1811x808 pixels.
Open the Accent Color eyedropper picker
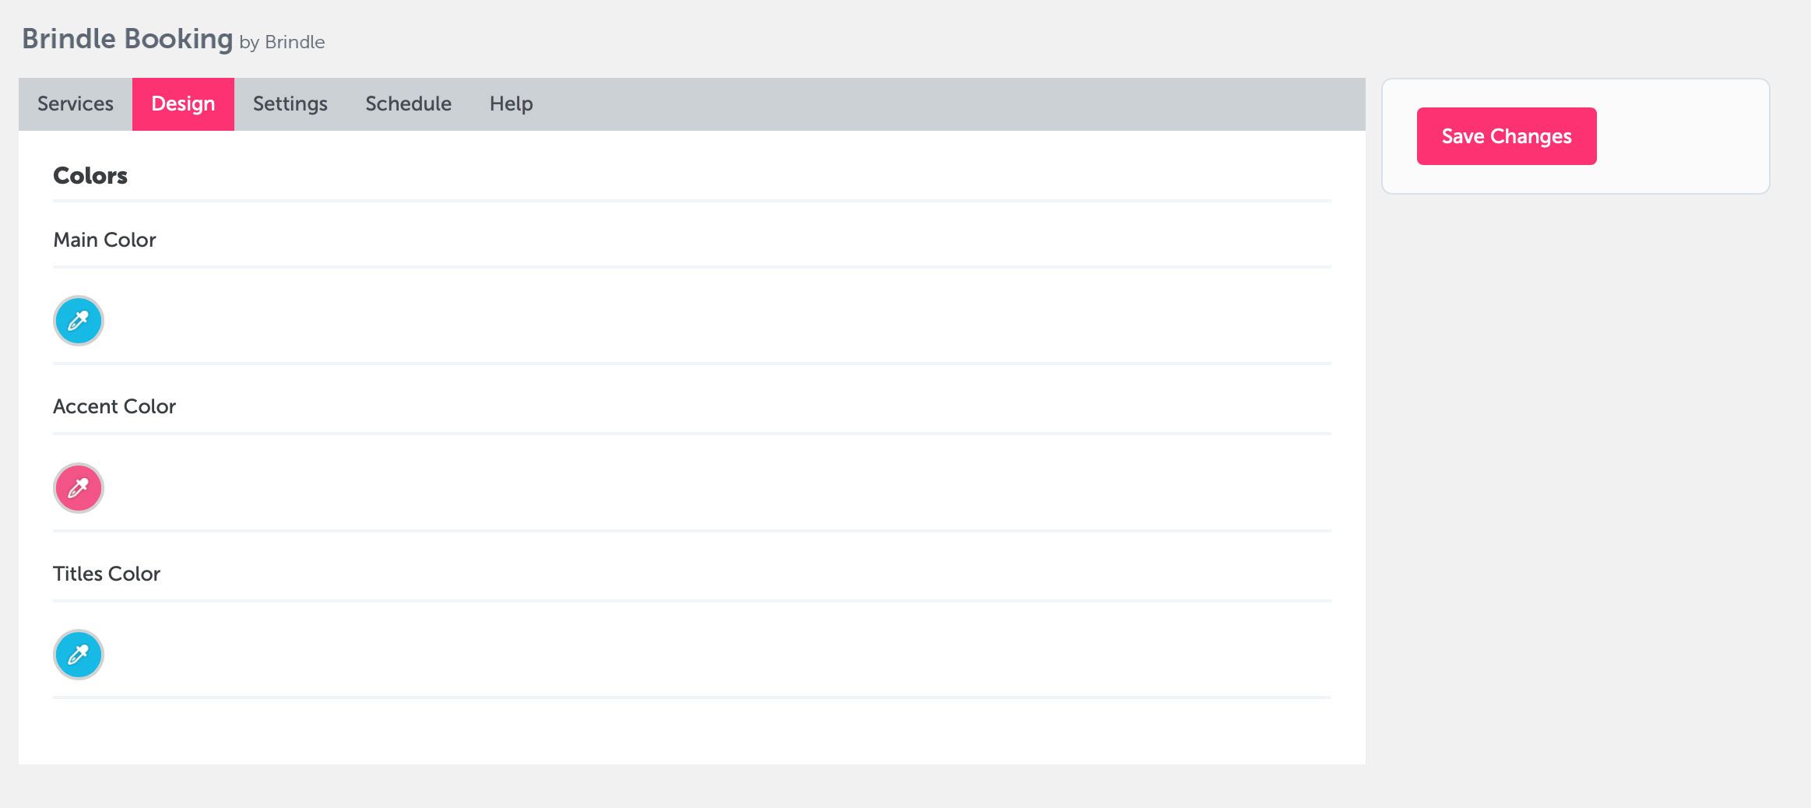click(78, 488)
